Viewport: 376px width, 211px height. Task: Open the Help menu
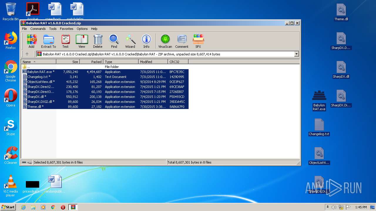coord(94,29)
